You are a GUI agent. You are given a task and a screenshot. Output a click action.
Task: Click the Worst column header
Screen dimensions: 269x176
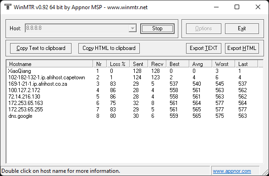(223, 64)
